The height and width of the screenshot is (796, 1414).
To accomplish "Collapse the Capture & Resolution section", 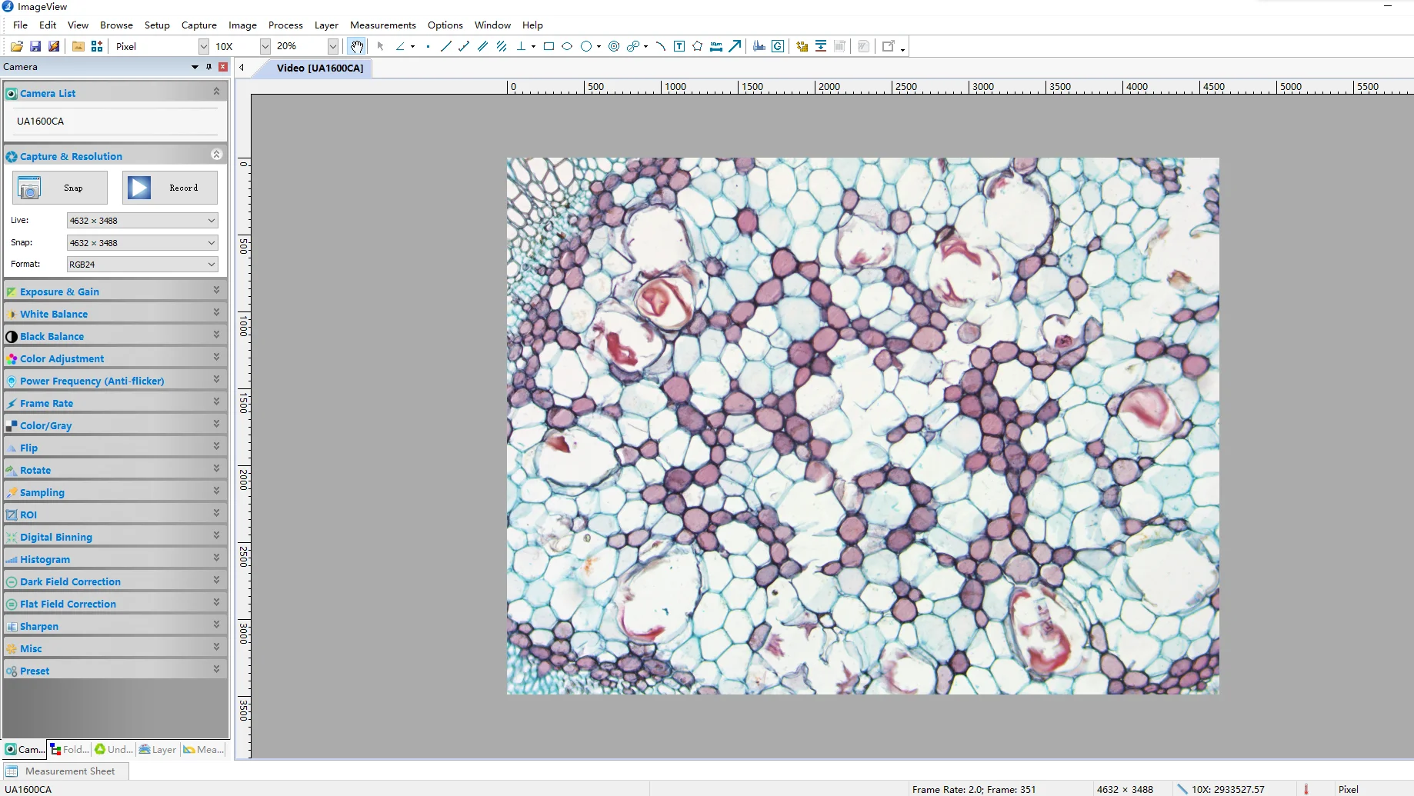I will (x=216, y=155).
